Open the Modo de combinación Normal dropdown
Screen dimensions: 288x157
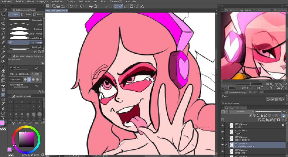pyautogui.click(x=37, y=74)
